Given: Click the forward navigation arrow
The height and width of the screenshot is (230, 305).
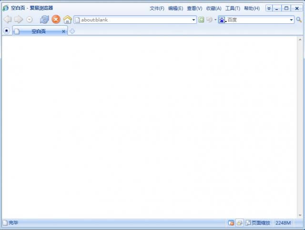Looking at the screenshot, I should 19,20.
